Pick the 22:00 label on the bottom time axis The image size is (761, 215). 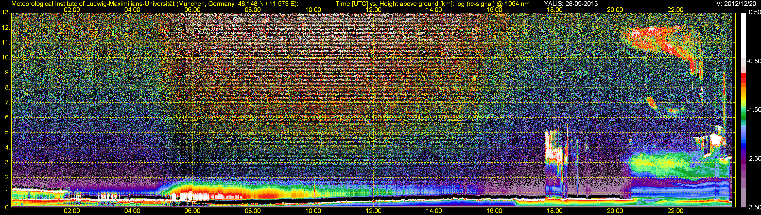tap(675, 211)
